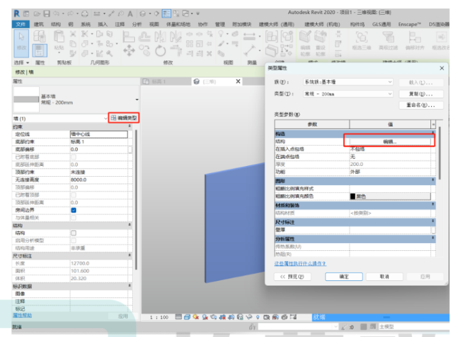Viewport: 456px width, 337px height.
Task: Click the 定位线 墙中心线 value field
Action: coord(98,134)
